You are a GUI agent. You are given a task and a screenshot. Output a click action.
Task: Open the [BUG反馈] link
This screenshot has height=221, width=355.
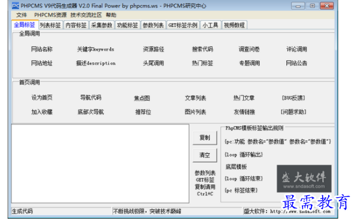293,98
